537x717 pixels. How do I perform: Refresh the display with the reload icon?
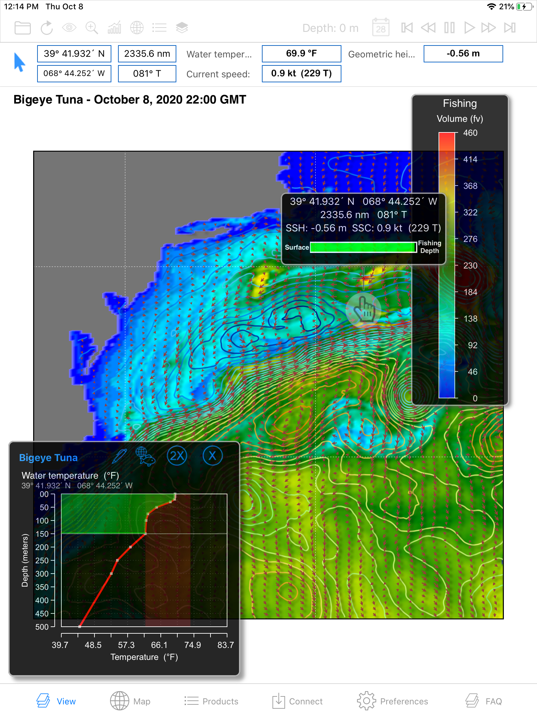(47, 28)
